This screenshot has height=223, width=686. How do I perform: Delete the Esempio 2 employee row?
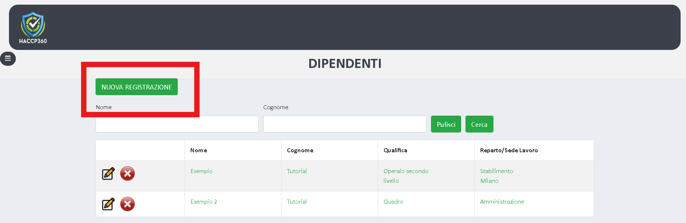point(128,204)
